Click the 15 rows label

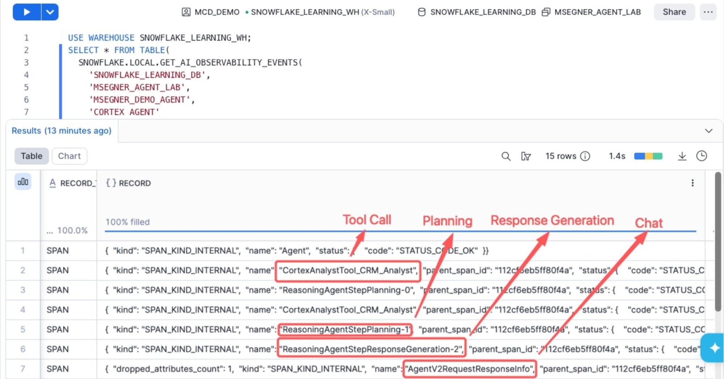pos(561,156)
